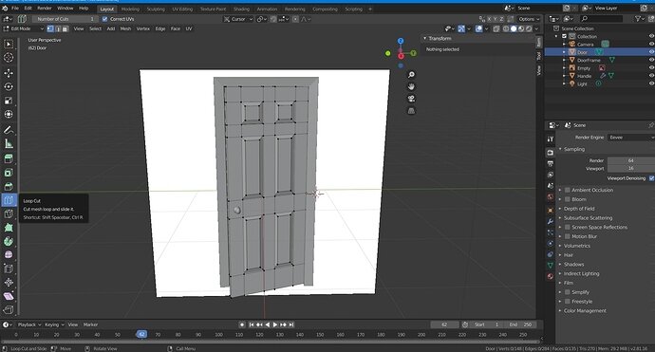Viewport: 655px width, 352px height.
Task: Jump to the timeline end frame
Action: pos(291,324)
